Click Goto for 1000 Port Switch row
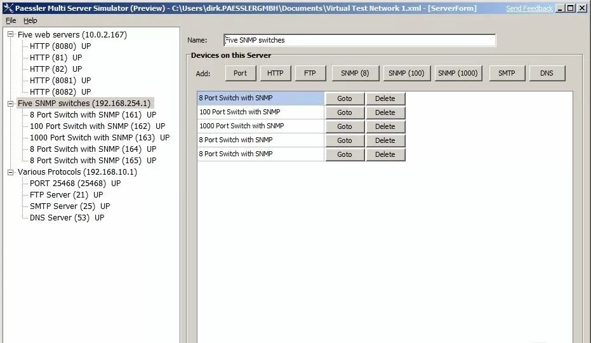Screen dimensions: 591x343 tap(345, 126)
